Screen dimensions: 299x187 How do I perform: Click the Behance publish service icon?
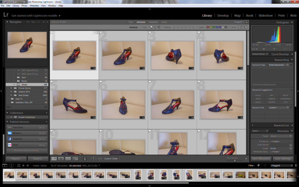[x=10, y=133]
